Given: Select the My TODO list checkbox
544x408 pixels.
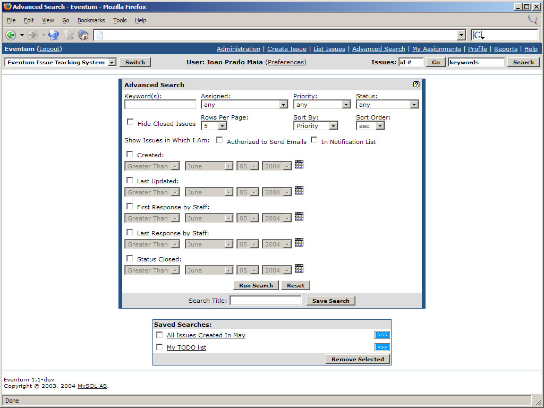Looking at the screenshot, I should coord(159,347).
